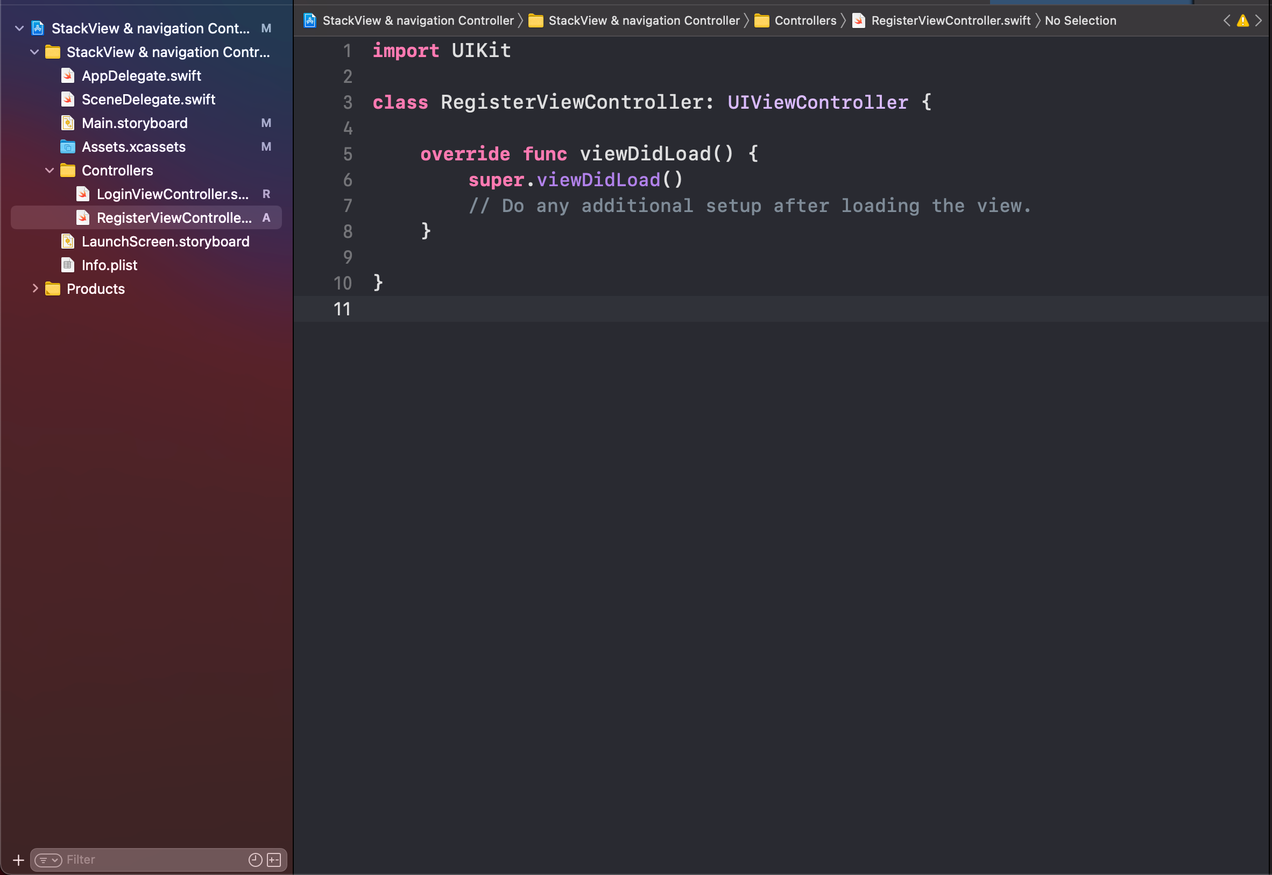Click RegisterViewController.swift in jump bar

(x=951, y=20)
